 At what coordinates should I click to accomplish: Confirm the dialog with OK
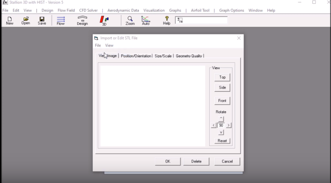tap(168, 162)
